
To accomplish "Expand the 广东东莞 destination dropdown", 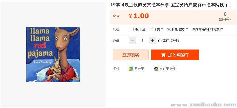I will click(155, 29).
